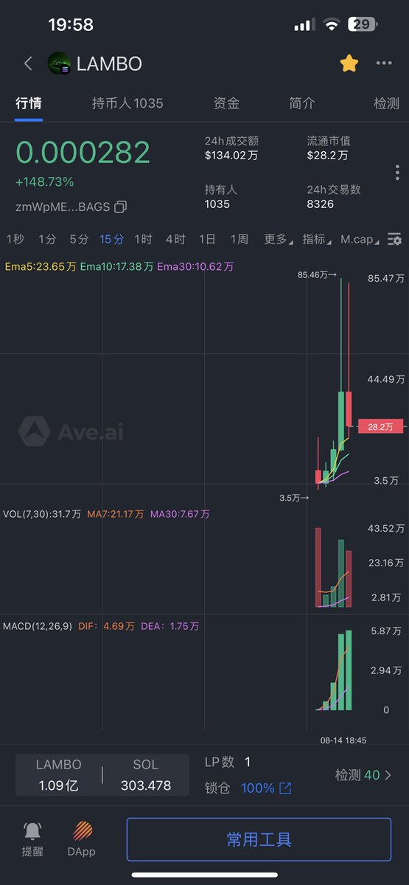
Task: Open 检测 40 detection details
Action: coord(363,775)
